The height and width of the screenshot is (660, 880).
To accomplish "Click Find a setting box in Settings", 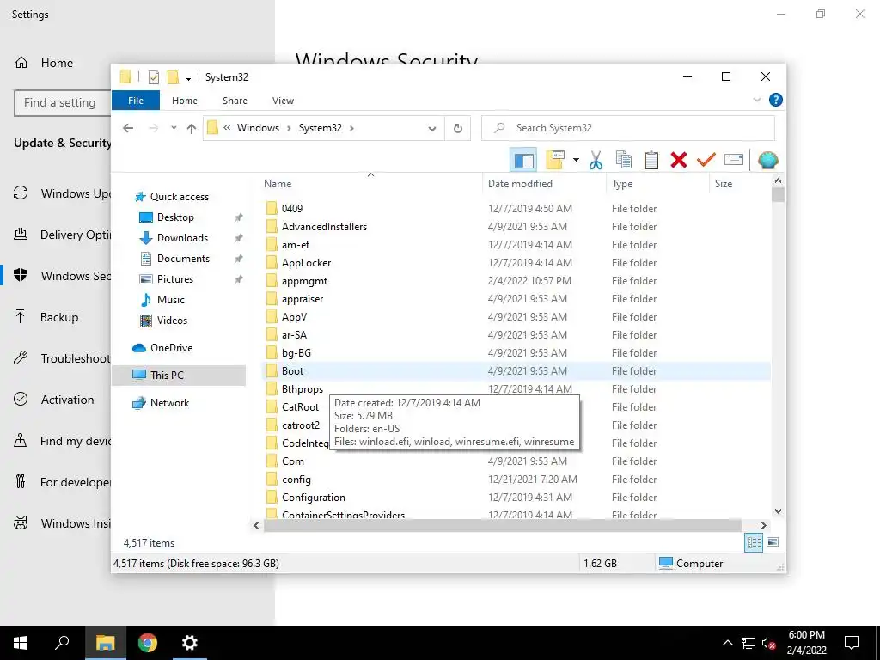I will (x=62, y=103).
